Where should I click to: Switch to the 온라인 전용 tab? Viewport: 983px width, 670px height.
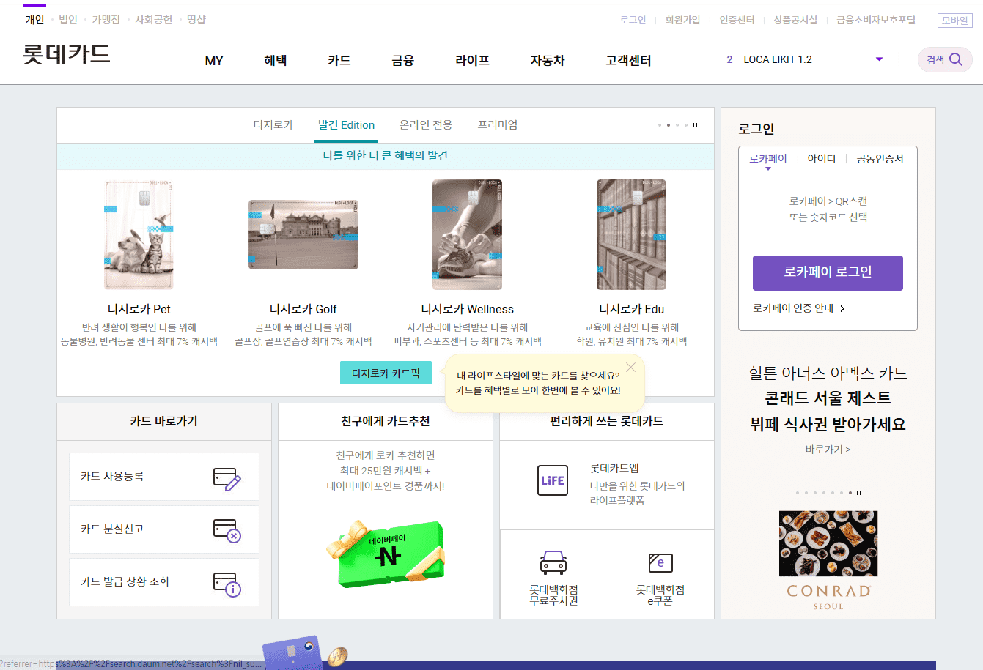(x=426, y=125)
